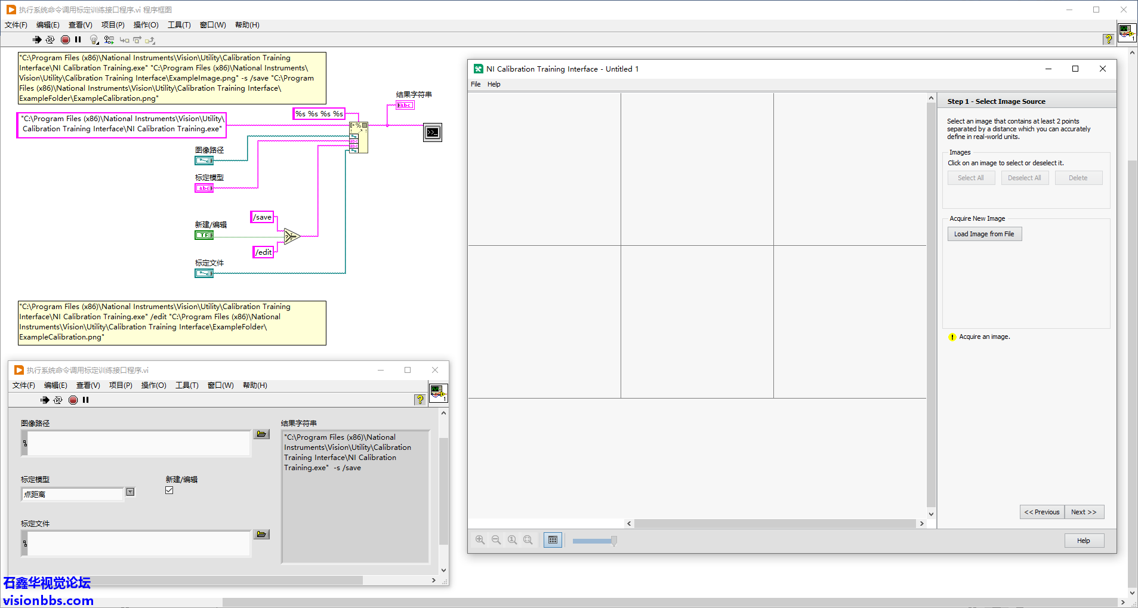Select the 图像路径 path control terminal
The height and width of the screenshot is (608, 1138).
(x=204, y=161)
